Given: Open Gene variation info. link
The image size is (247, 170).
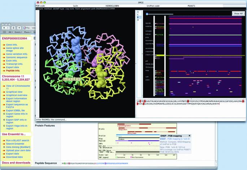Looking at the screenshot, I should click(17, 54).
